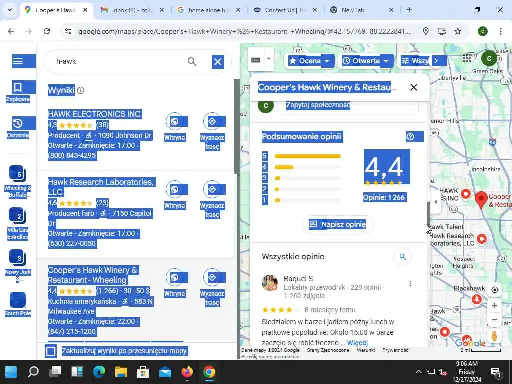This screenshot has width=512, height=384.
Task: Close the Cooper's Hawk details panel
Action: point(414,87)
